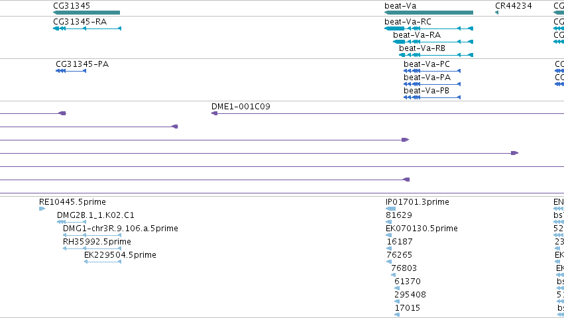Viewport: 564px width, 318px height.
Task: Select the beat-Va-RB transcript glyph
Action: (x=436, y=55)
